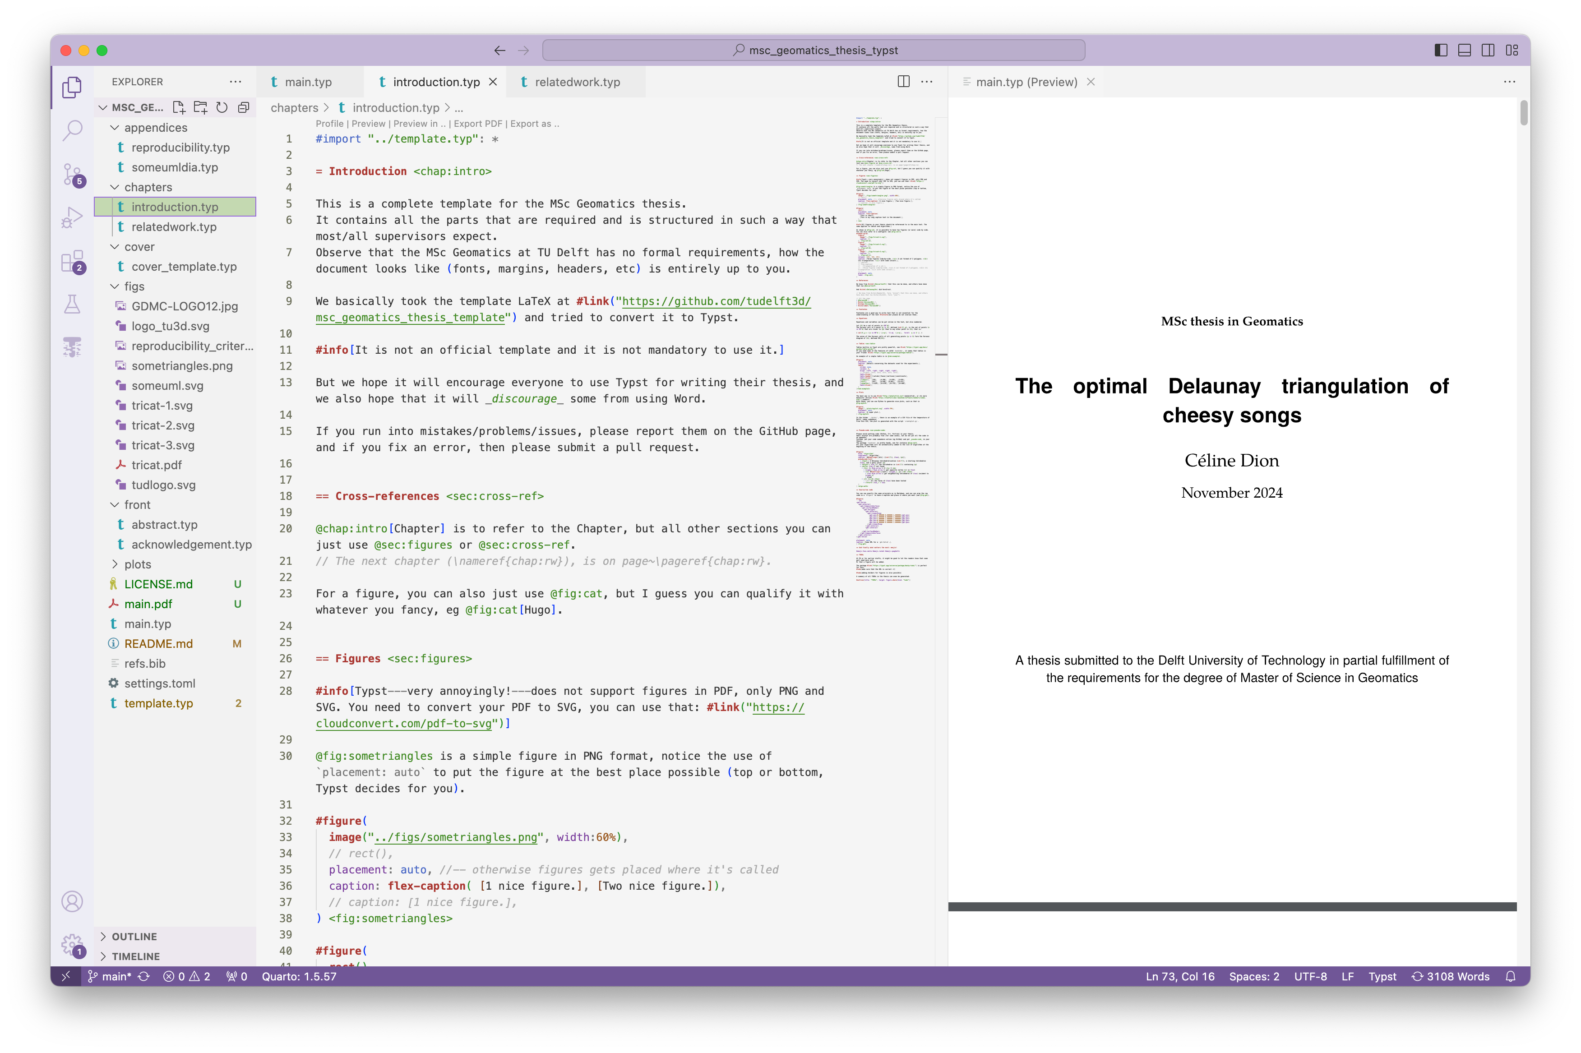Expand the OUTLINE section
This screenshot has height=1053, width=1581.
tap(134, 936)
